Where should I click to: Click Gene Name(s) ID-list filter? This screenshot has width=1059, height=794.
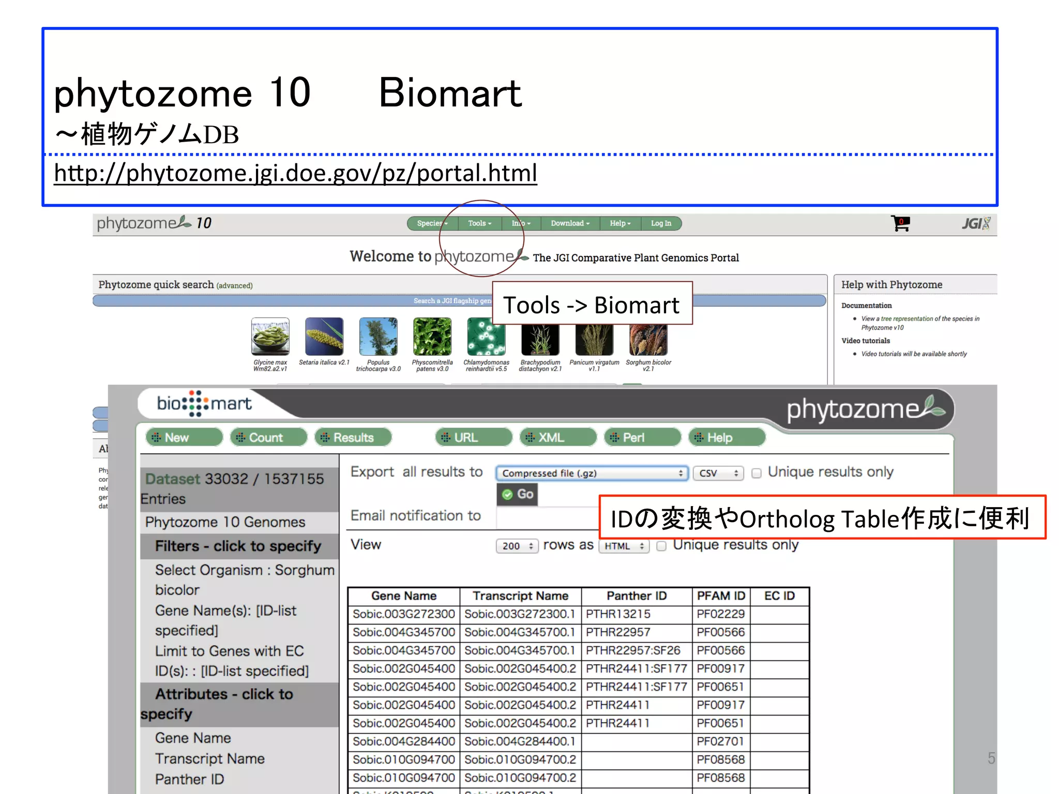[x=226, y=620]
